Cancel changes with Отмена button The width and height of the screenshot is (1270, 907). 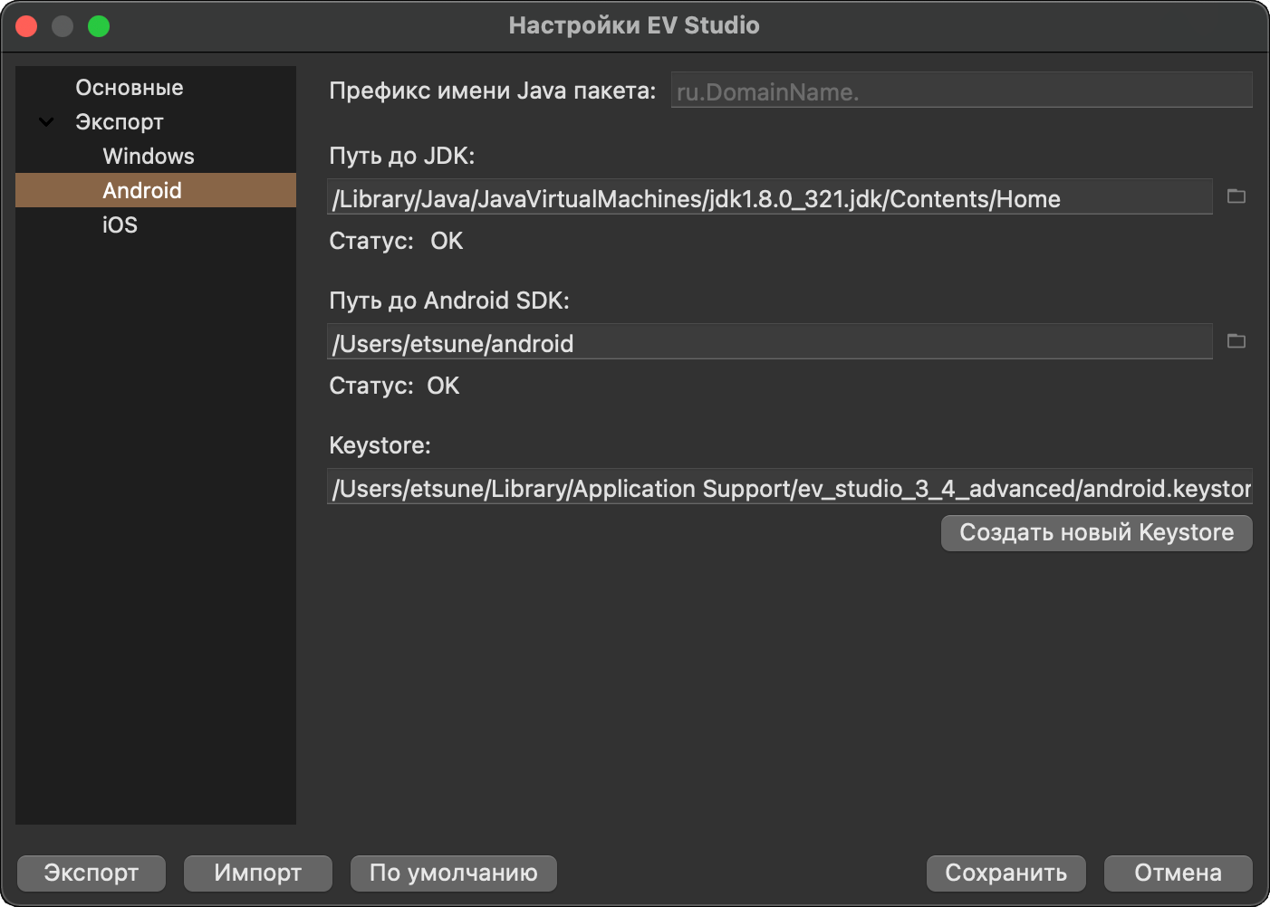coord(1178,873)
